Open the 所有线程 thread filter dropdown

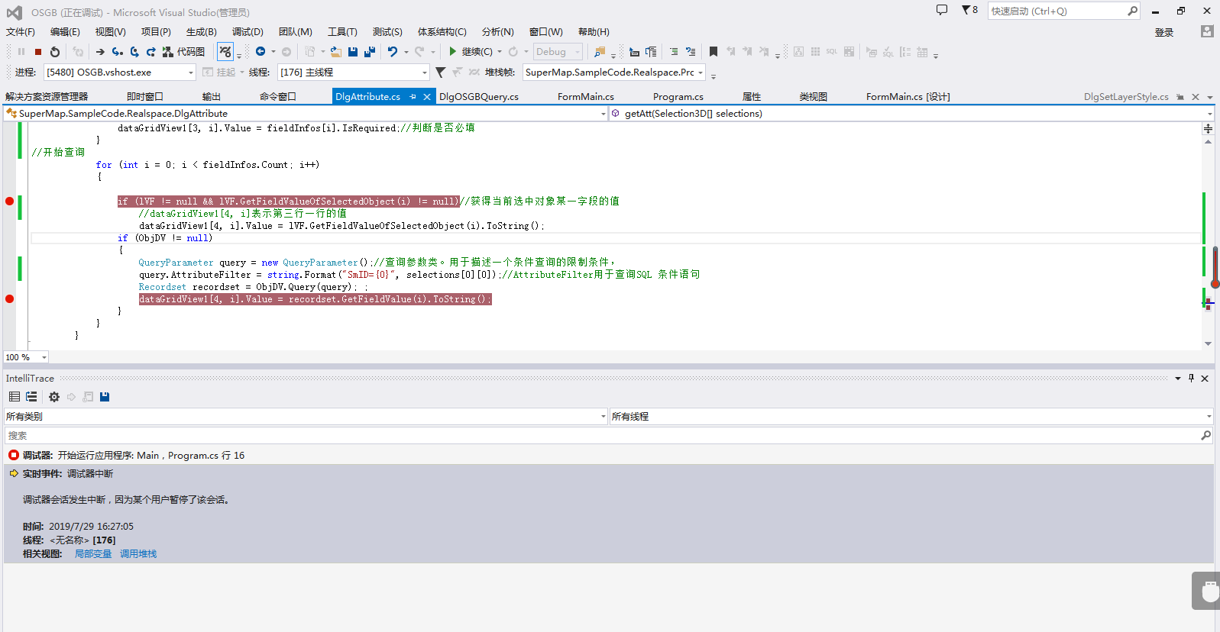coord(911,417)
